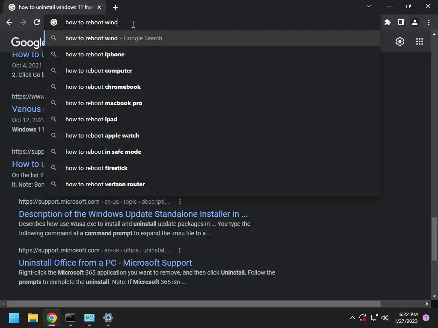Click the scroll-right arrow of horizontal scrollbar

tap(427, 304)
